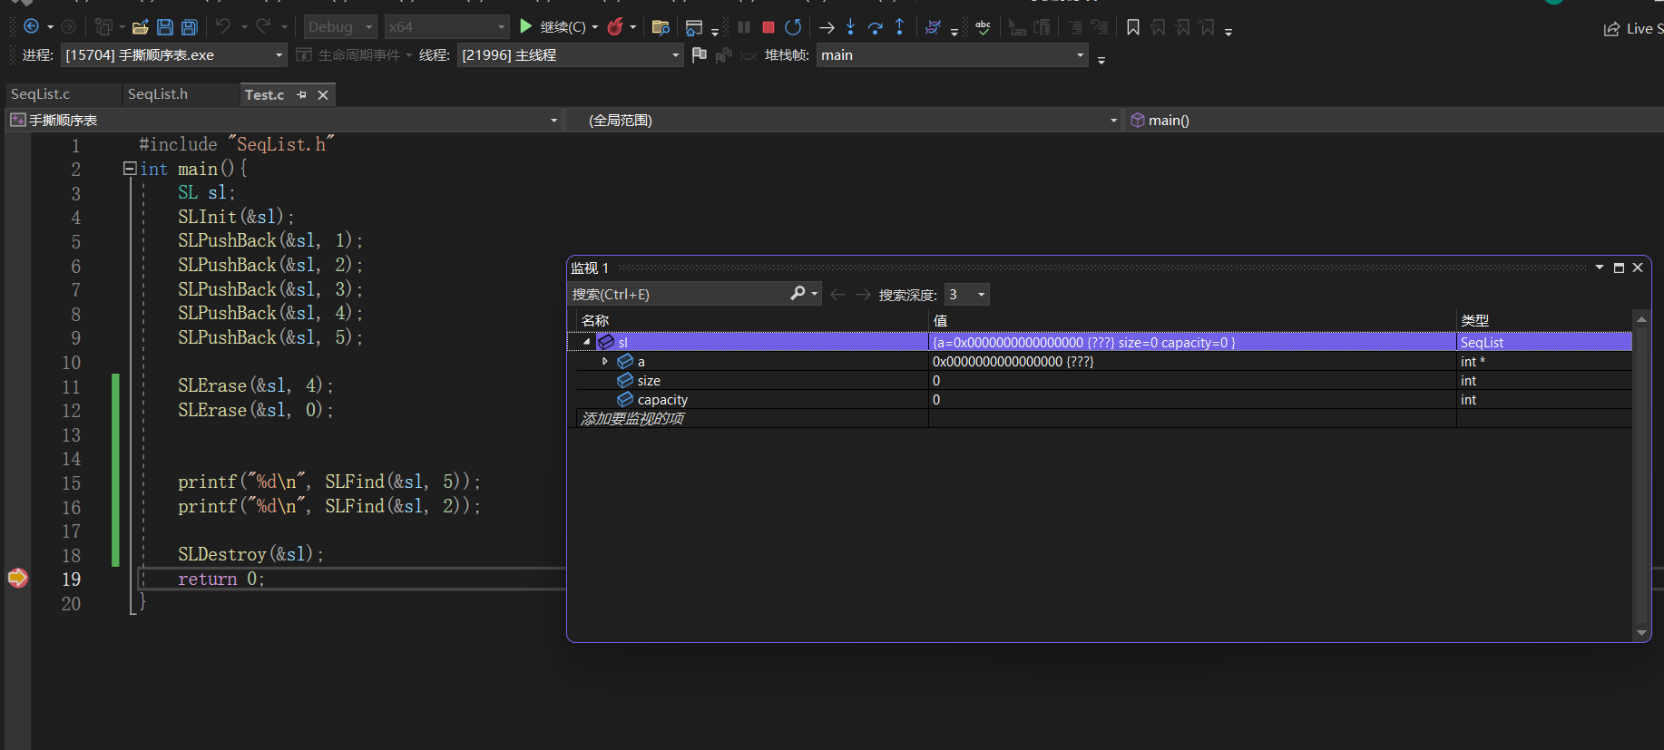Click the Step Into icon
The height and width of the screenshot is (750, 1664).
click(x=850, y=27)
